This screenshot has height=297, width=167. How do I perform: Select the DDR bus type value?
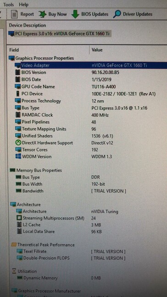[x=96, y=177]
